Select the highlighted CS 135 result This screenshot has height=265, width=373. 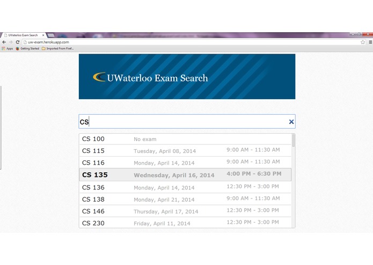coord(185,175)
